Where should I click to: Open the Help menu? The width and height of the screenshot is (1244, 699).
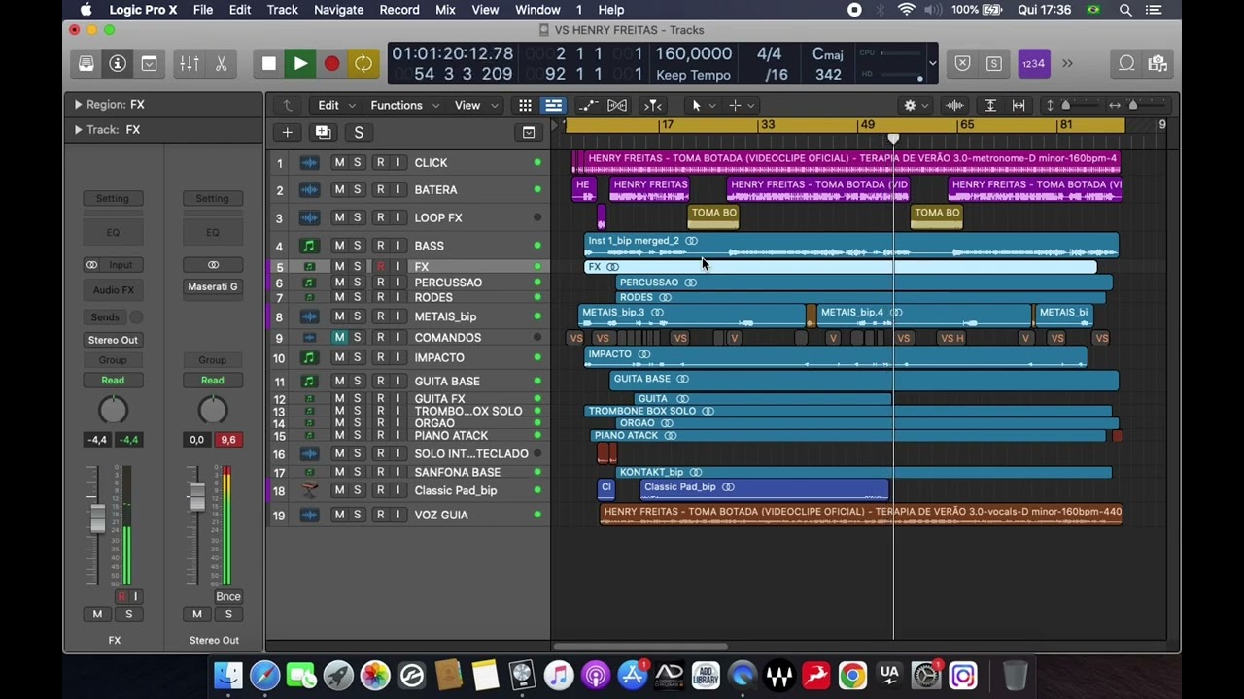click(x=611, y=10)
